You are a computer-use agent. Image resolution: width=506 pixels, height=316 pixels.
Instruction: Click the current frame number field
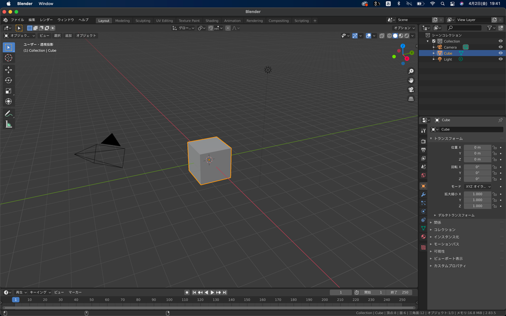tap(340, 292)
